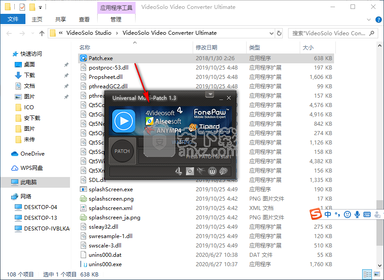Click the 4Videosoft icon in patch footer
The width and height of the screenshot is (384, 280).
tap(178, 171)
